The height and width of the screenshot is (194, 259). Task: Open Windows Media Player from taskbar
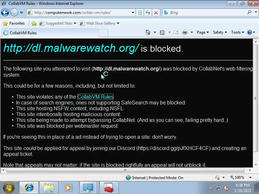pos(68,188)
